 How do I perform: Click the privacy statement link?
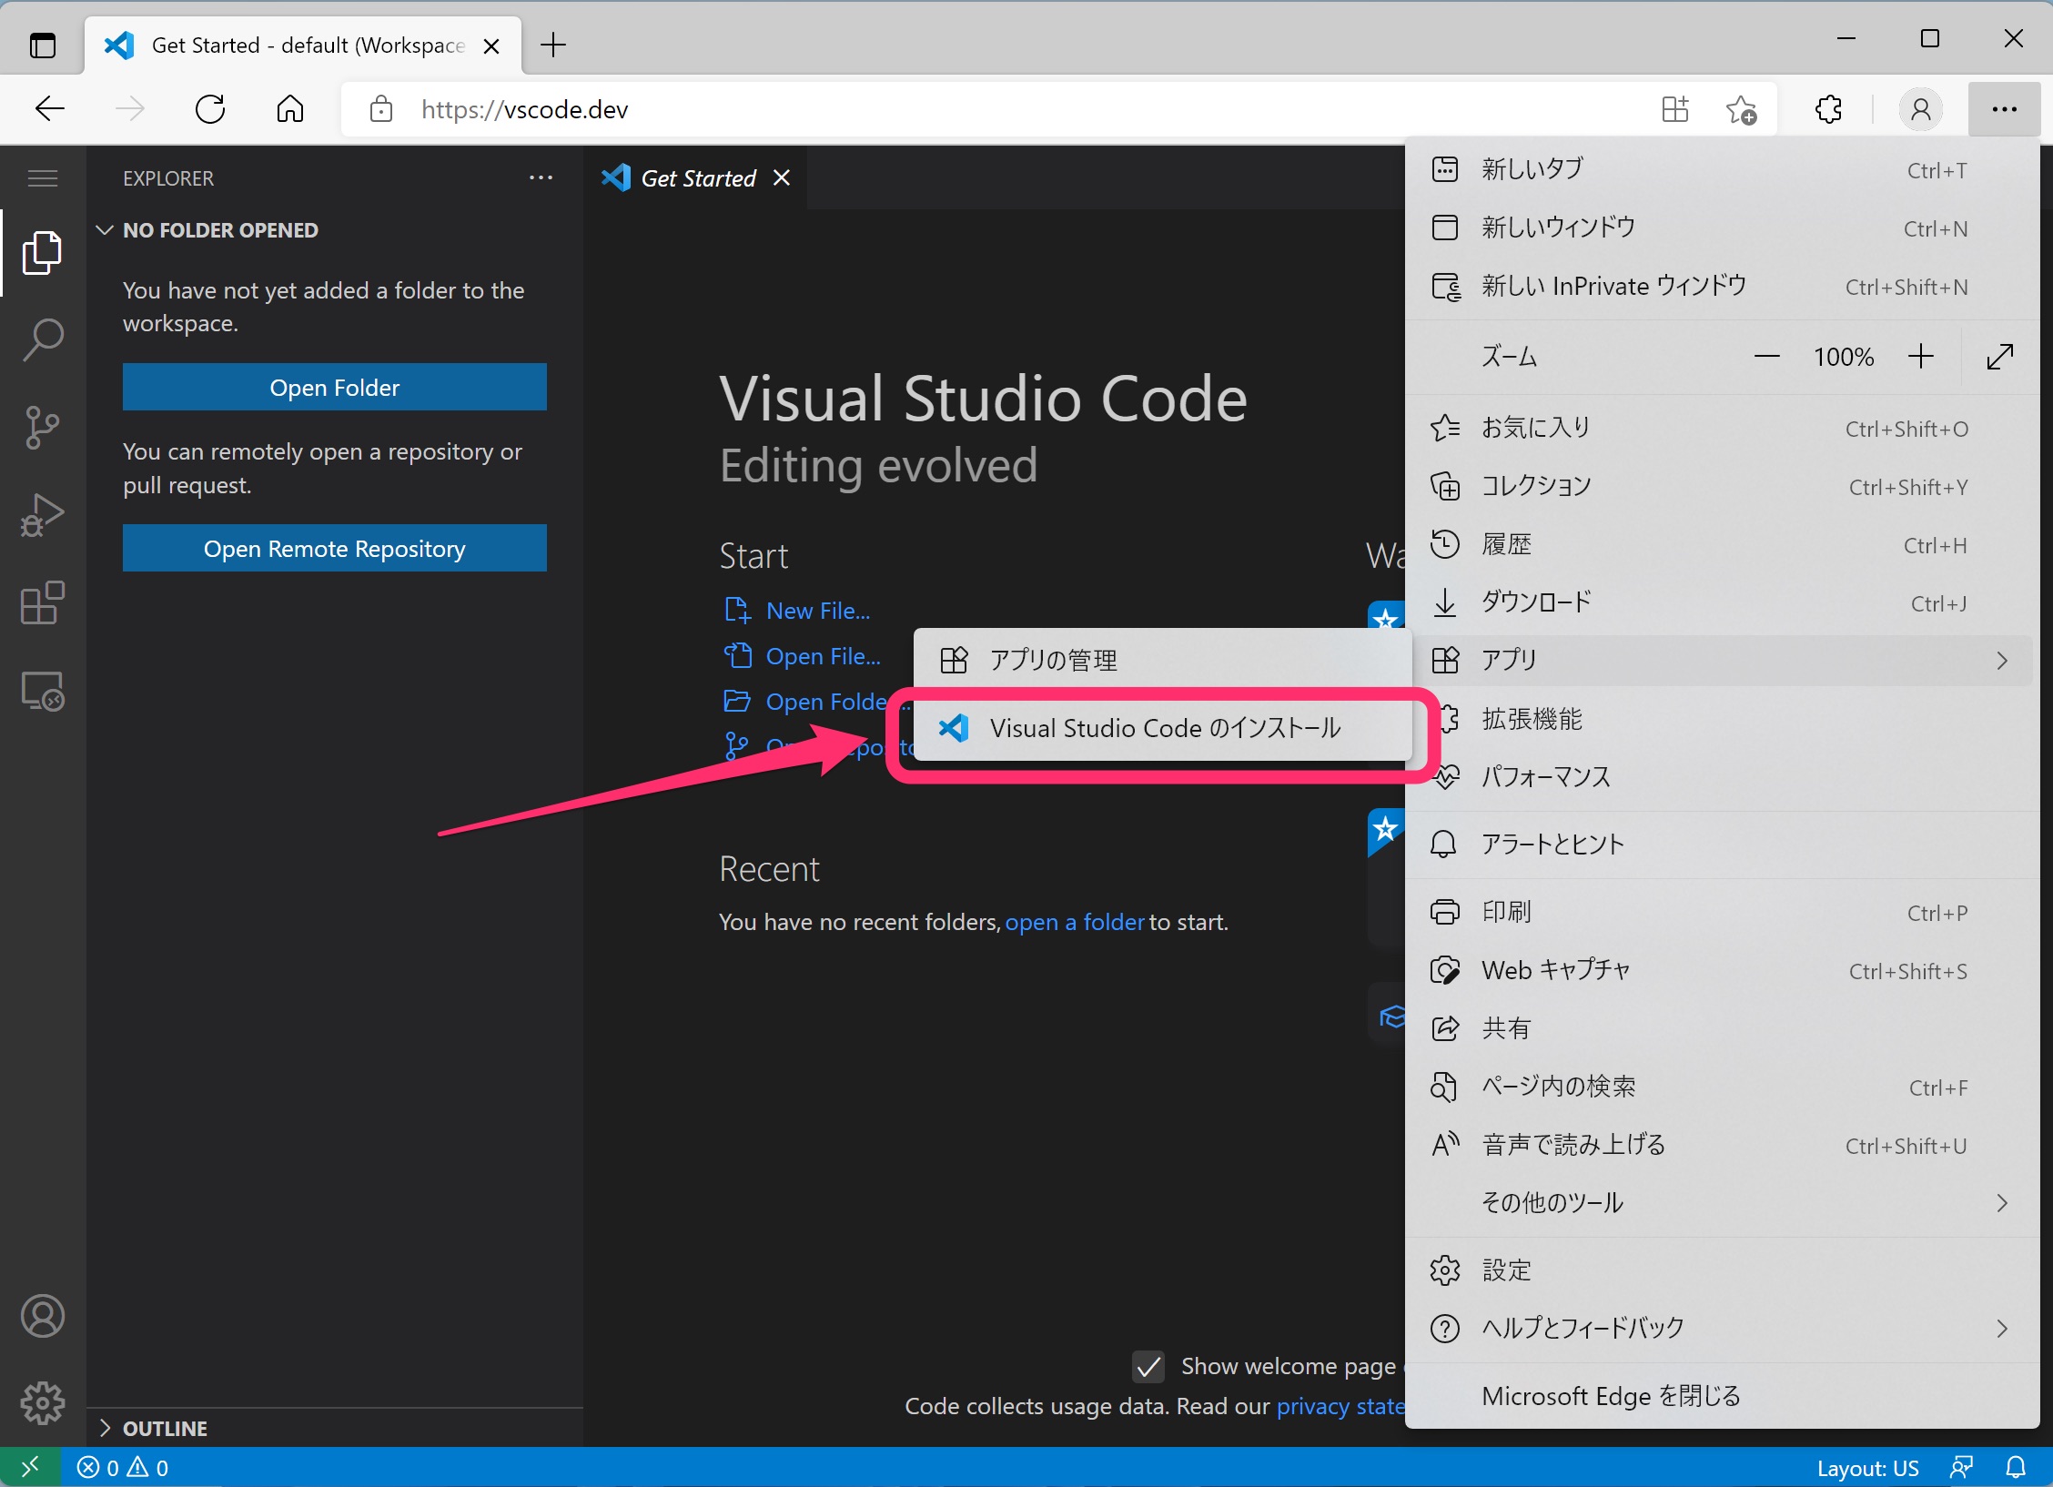(1341, 1406)
